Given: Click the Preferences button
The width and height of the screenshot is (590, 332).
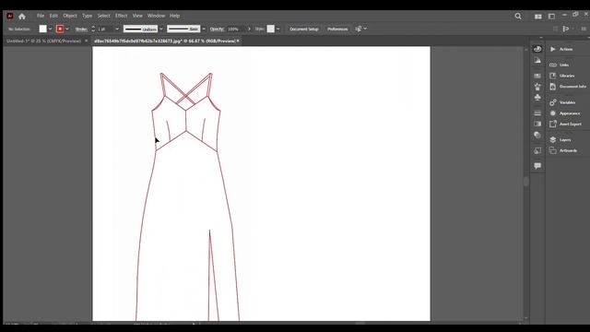Looking at the screenshot, I should 337,29.
